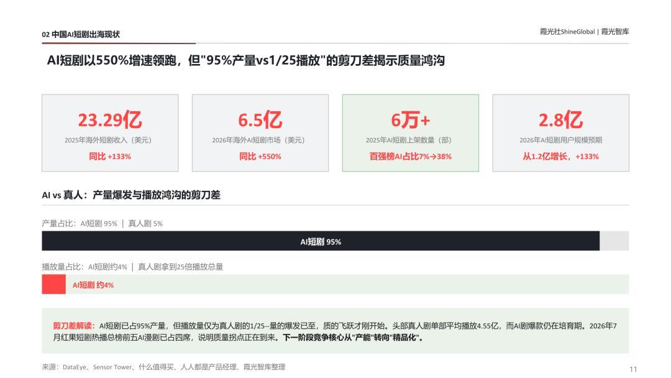
Task: Click the "同比 +550%" growth text
Action: point(260,157)
